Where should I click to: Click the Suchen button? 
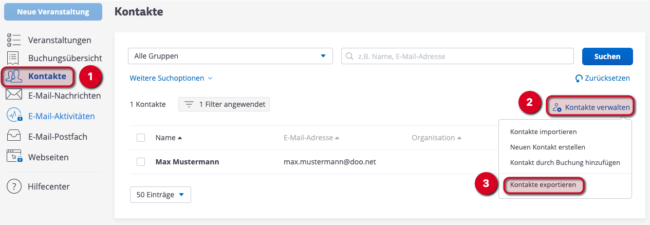(607, 57)
